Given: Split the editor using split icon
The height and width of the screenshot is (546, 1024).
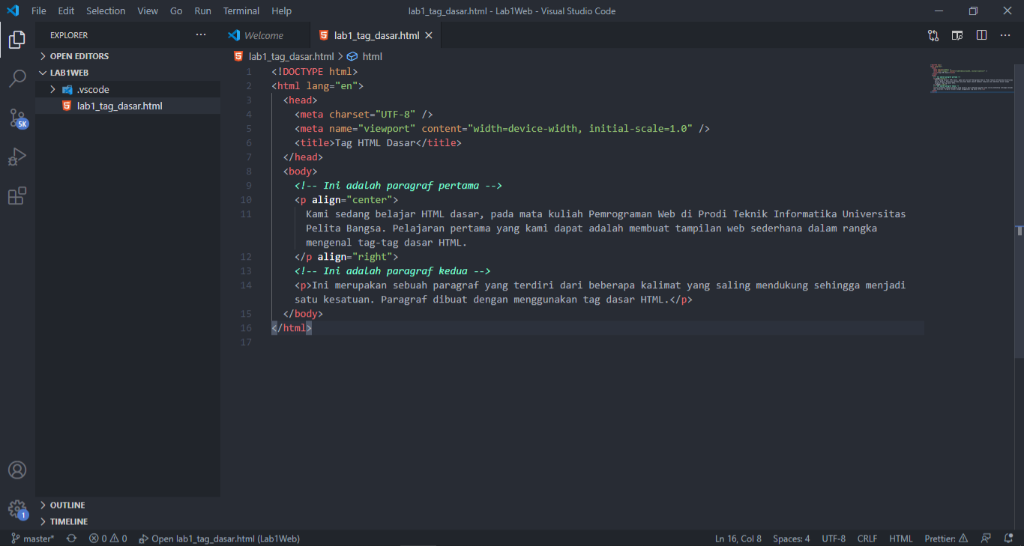Looking at the screenshot, I should pos(981,34).
